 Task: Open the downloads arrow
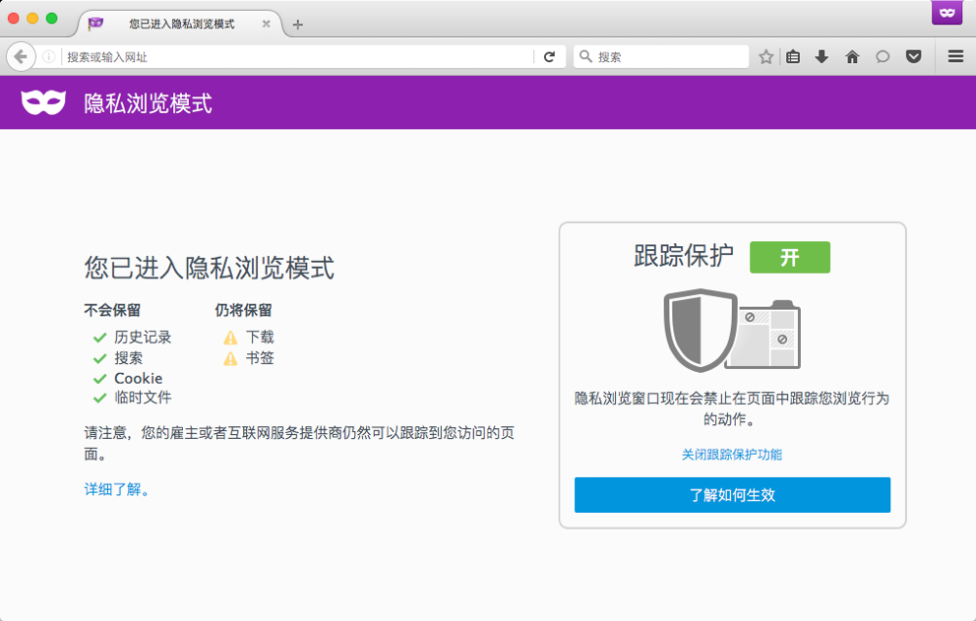coord(822,57)
